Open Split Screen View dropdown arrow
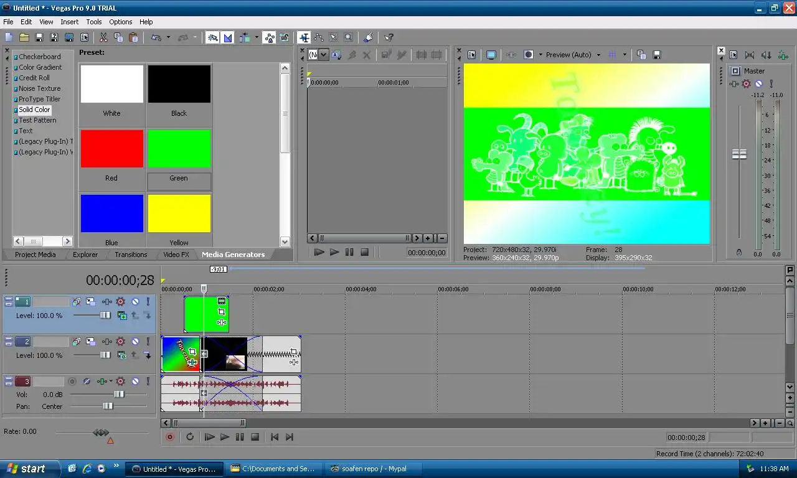 coord(540,55)
